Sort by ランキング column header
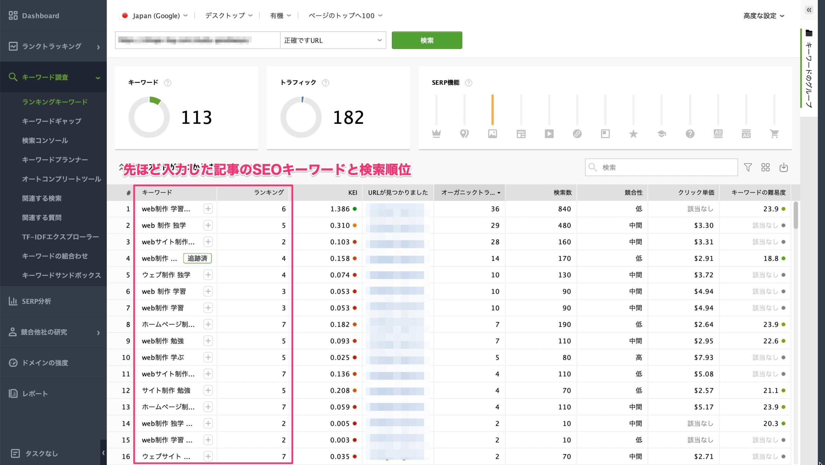The height and width of the screenshot is (465, 825). click(254, 192)
